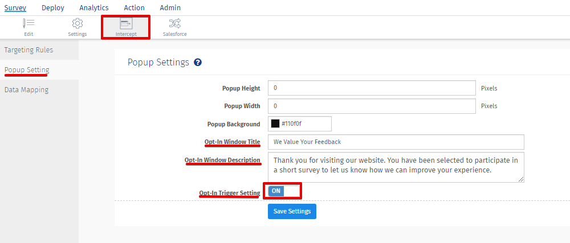Click the Popup Settings help icon
570x243 pixels.
(x=198, y=63)
